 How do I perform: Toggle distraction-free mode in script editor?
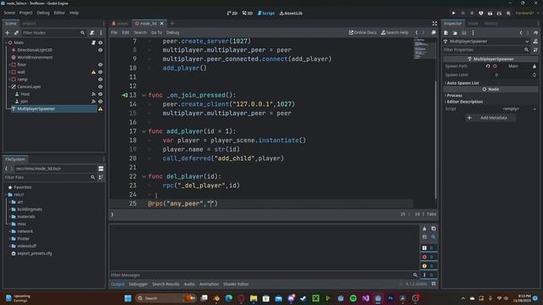tap(434, 23)
